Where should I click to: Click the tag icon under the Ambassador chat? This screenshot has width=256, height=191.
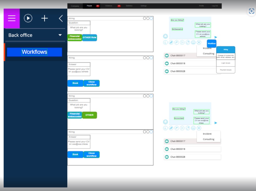tap(188, 42)
